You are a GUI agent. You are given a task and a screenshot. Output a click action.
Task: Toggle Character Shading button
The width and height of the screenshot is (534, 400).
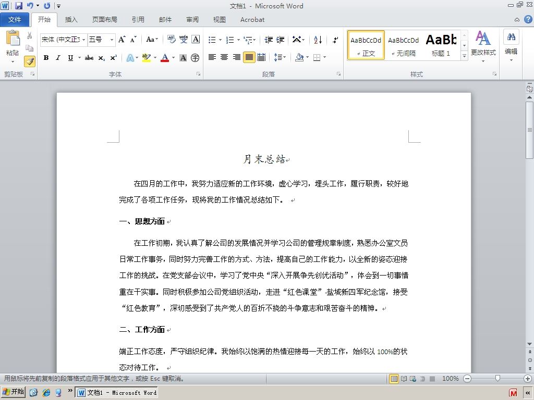pos(183,58)
